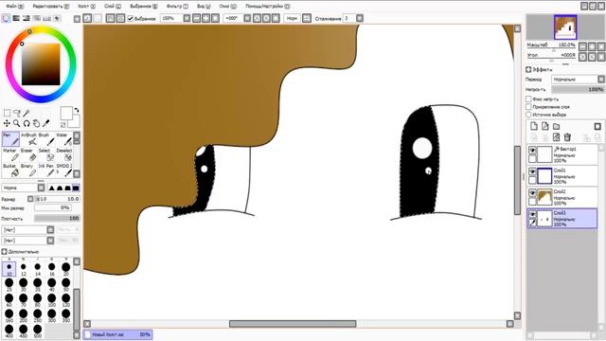Clear the layer using the layer panel icon
Image resolution: width=606 pixels, height=341 pixels.
pyautogui.click(x=556, y=136)
